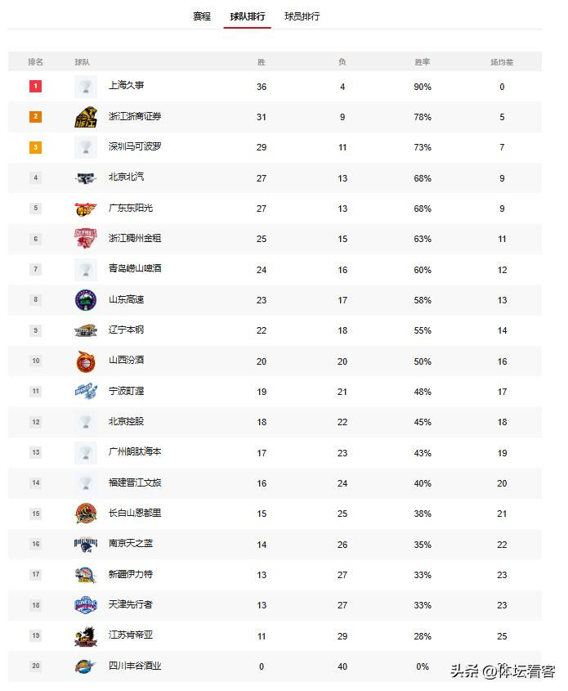The image size is (568, 691).
Task: Open the 辽宁本钢 team name link
Action: point(126,330)
